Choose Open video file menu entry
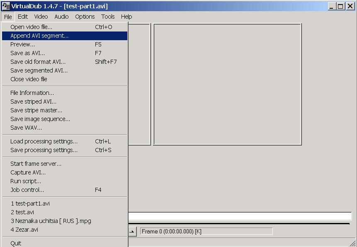357x247 pixels. [x=31, y=27]
